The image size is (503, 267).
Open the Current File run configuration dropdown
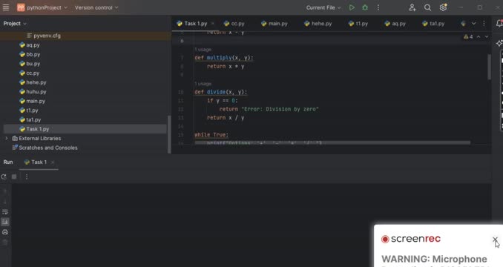(x=323, y=7)
